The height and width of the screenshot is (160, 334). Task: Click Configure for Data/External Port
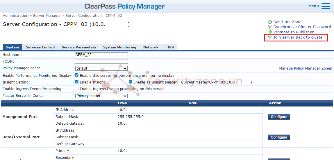click(279, 137)
